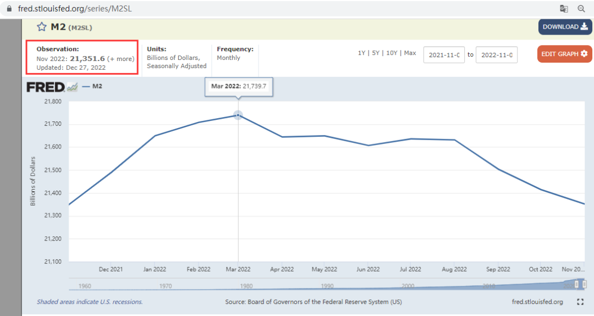Click the right handle of range slider

coord(585,284)
